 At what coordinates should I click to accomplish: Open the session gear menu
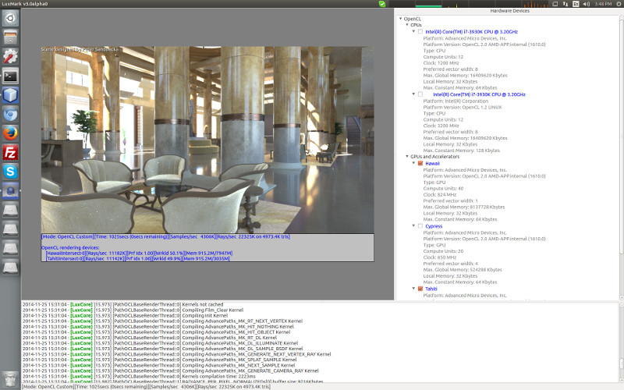[618, 4]
